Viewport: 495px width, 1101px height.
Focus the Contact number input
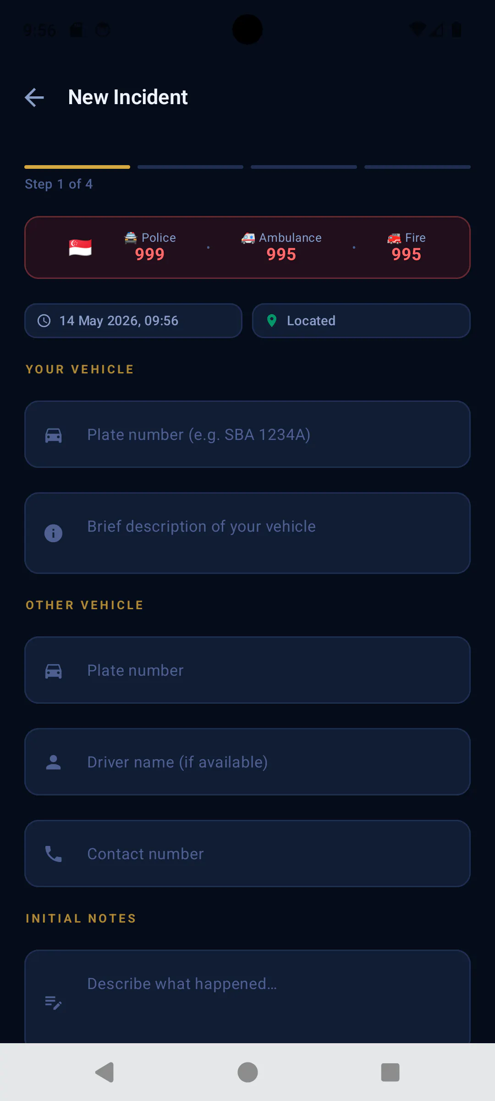pyautogui.click(x=247, y=854)
